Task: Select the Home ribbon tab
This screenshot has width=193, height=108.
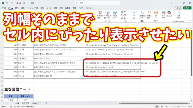Action: point(11,8)
